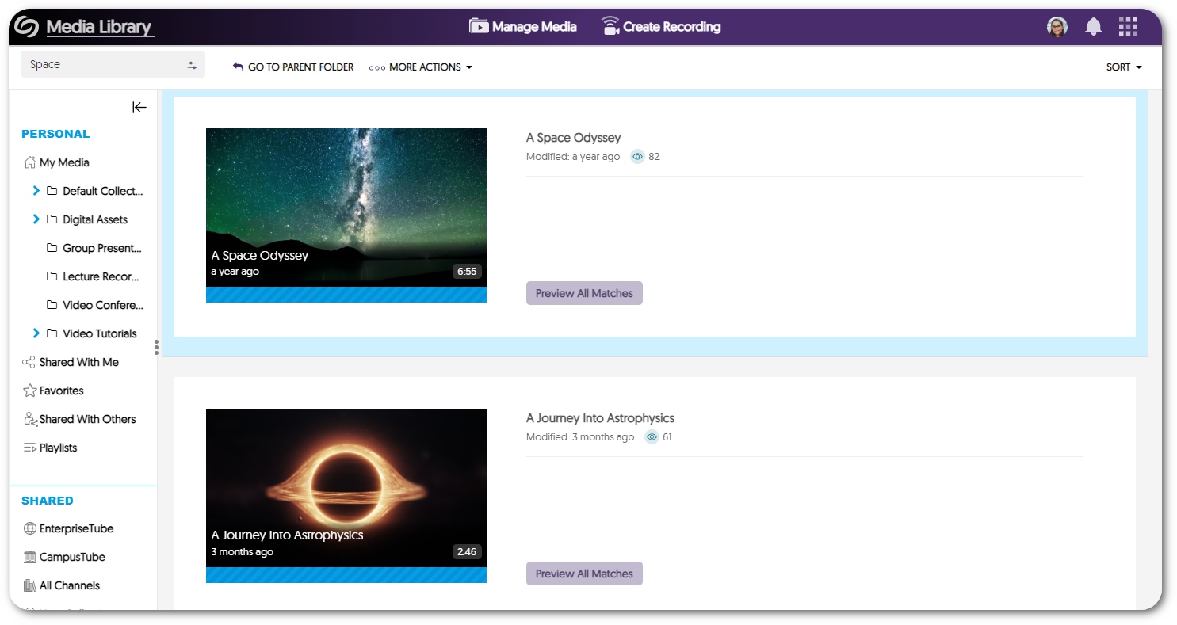Toggle views indicator on A Space Odyssey

click(637, 156)
